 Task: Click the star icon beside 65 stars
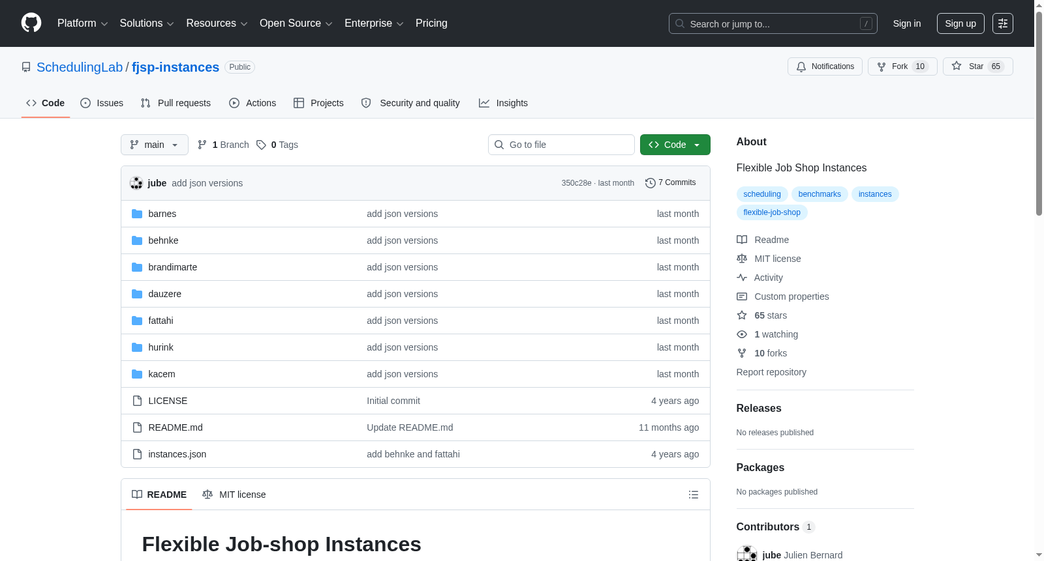pos(742,315)
